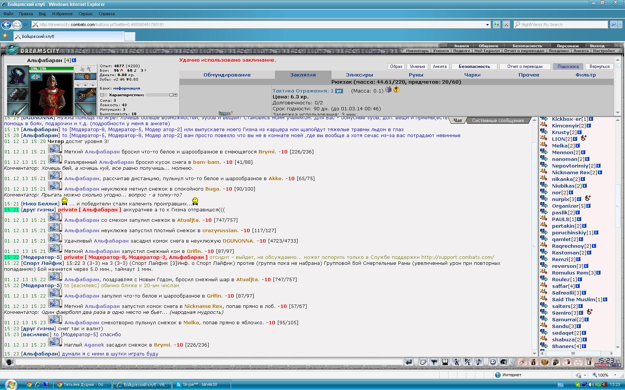This screenshot has width=625, height=390.
Task: Click the helmet list icon
Action: point(504,362)
